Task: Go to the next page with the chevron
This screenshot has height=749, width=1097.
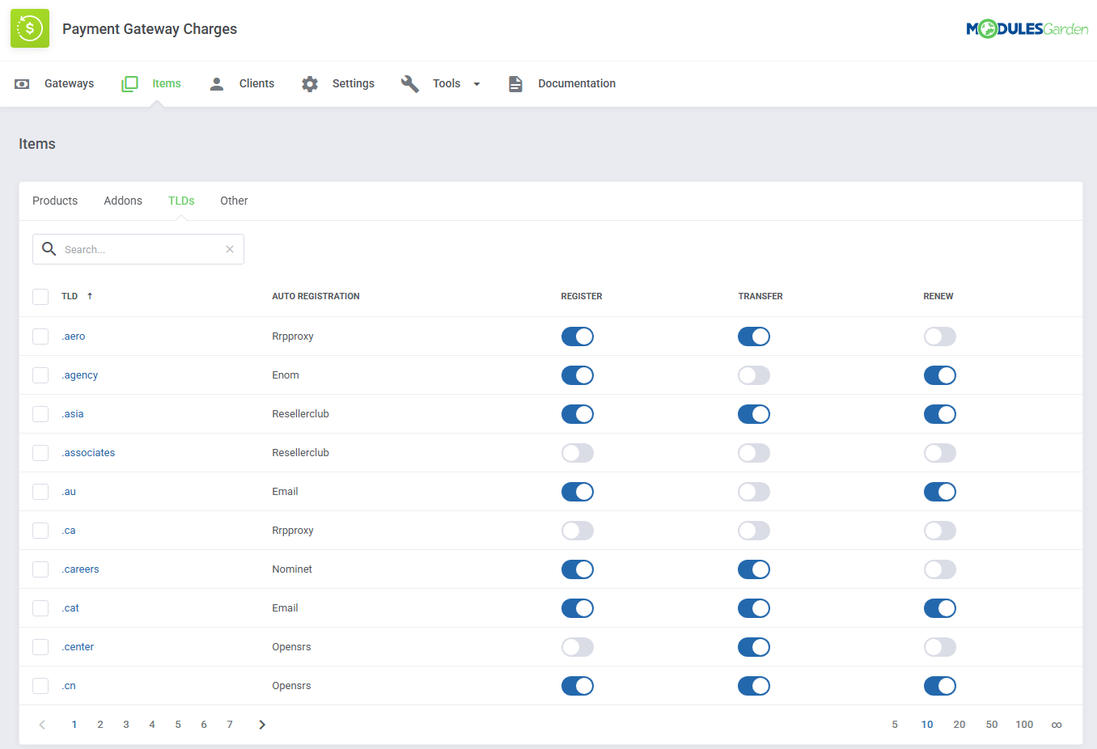Action: [x=262, y=724]
